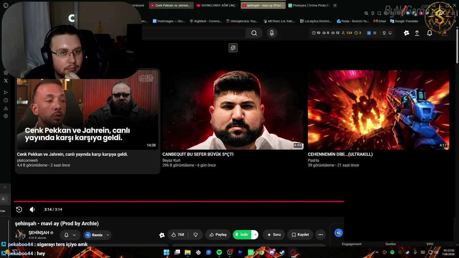Switch to Photopea Online Photo Editor tab

[x=309, y=5]
